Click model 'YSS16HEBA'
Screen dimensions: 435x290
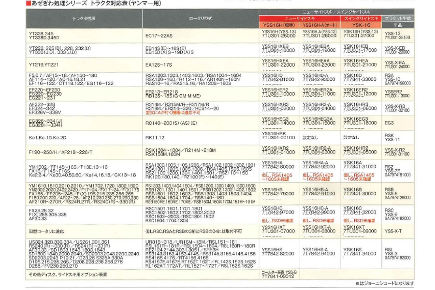tap(316, 46)
